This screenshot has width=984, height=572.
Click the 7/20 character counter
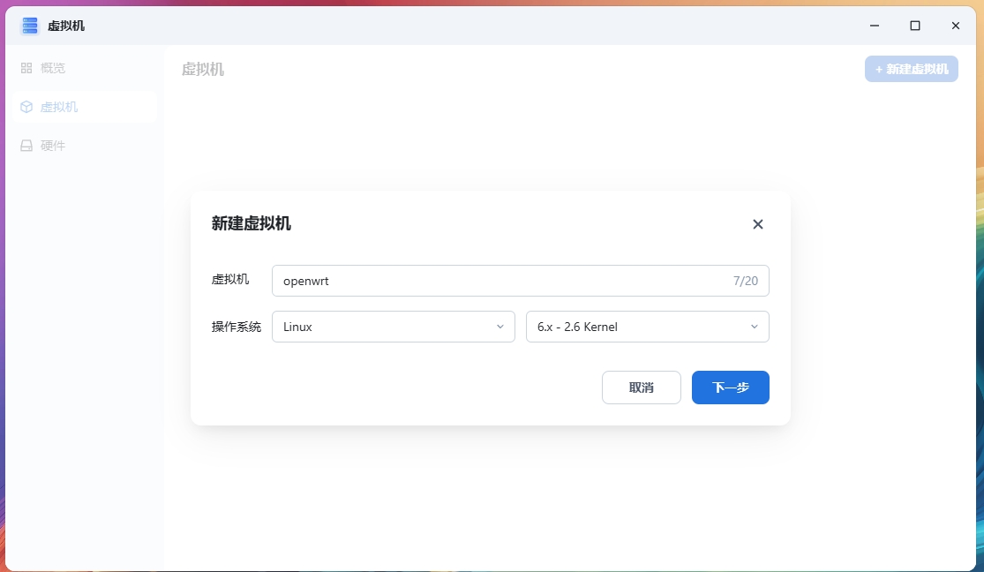tap(746, 281)
